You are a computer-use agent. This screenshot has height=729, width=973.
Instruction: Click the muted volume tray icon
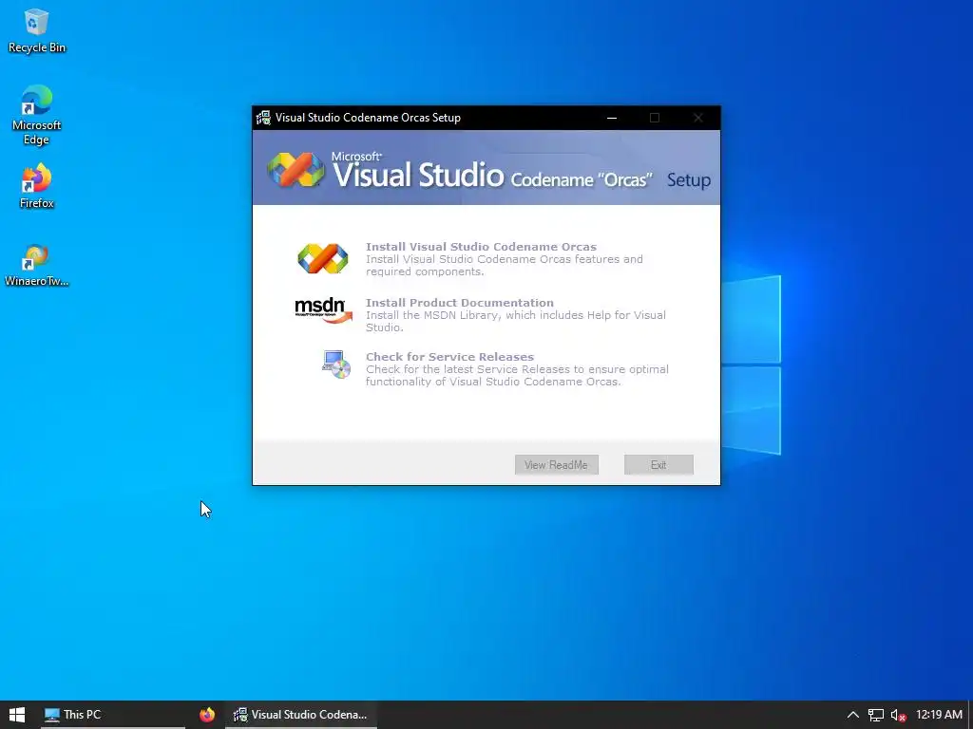pyautogui.click(x=897, y=716)
